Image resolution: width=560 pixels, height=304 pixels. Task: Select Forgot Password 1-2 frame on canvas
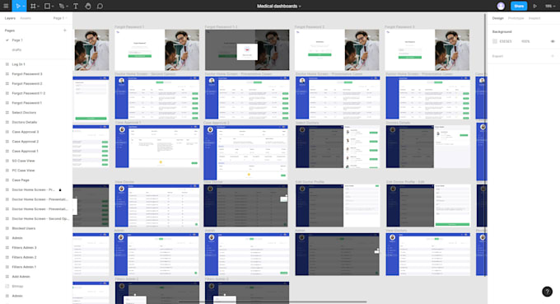(247, 49)
